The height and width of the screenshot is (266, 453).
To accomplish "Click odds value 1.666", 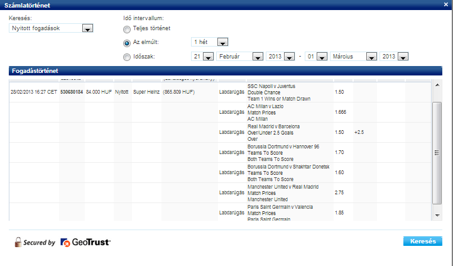I will pos(341,112).
